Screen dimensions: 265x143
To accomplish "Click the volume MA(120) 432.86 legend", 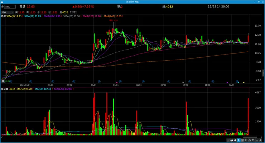I will click(x=64, y=89).
